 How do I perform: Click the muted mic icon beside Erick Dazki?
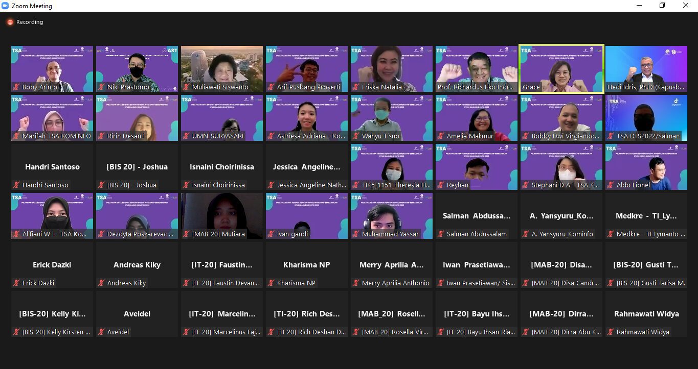pyautogui.click(x=17, y=283)
